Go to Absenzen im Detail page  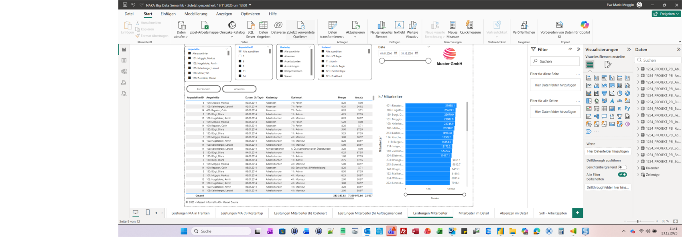(514, 213)
